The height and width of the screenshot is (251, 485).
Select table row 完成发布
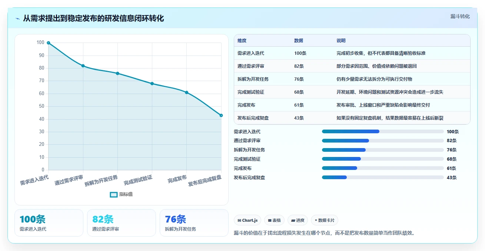pyautogui.click(x=352, y=105)
